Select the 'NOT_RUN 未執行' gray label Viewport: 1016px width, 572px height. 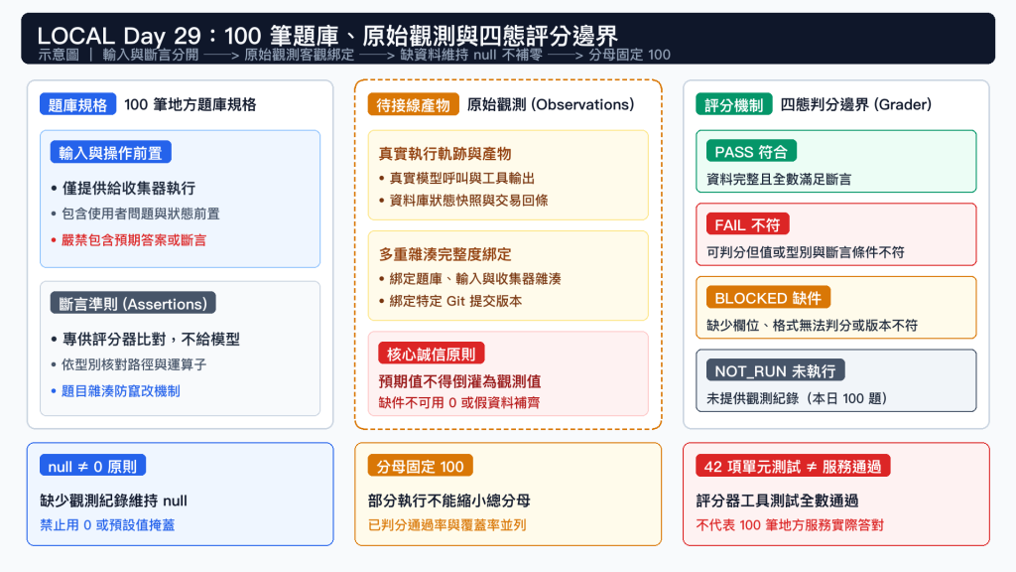tap(775, 370)
